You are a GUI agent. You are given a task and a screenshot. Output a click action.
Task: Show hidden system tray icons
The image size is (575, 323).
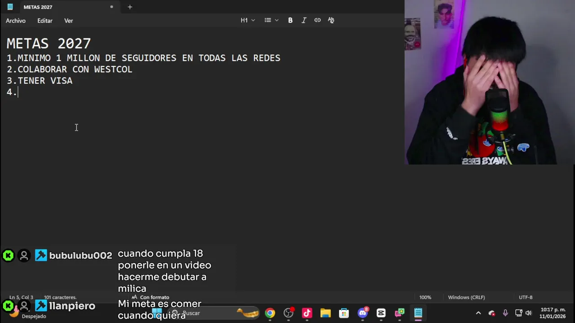(478, 313)
